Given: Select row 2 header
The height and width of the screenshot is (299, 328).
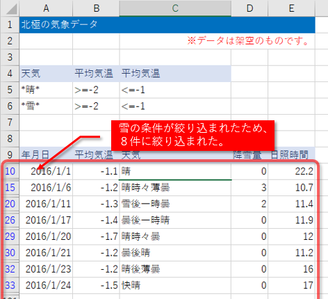Looking at the screenshot, I should pyautogui.click(x=10, y=41).
